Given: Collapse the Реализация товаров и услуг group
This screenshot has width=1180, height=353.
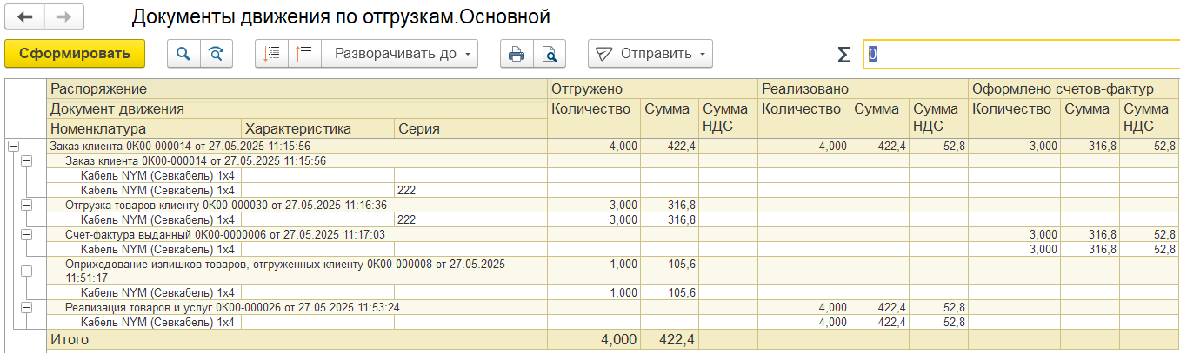Looking at the screenshot, I should 27,307.
